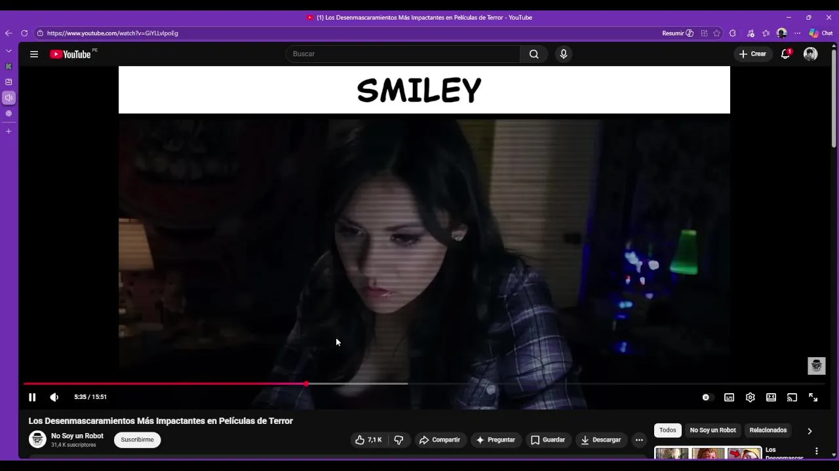Click the Preguntar button
The width and height of the screenshot is (839, 471).
point(496,440)
